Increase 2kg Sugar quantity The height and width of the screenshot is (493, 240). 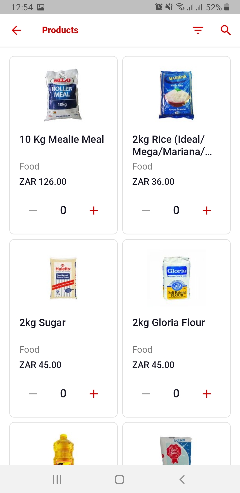(94, 394)
